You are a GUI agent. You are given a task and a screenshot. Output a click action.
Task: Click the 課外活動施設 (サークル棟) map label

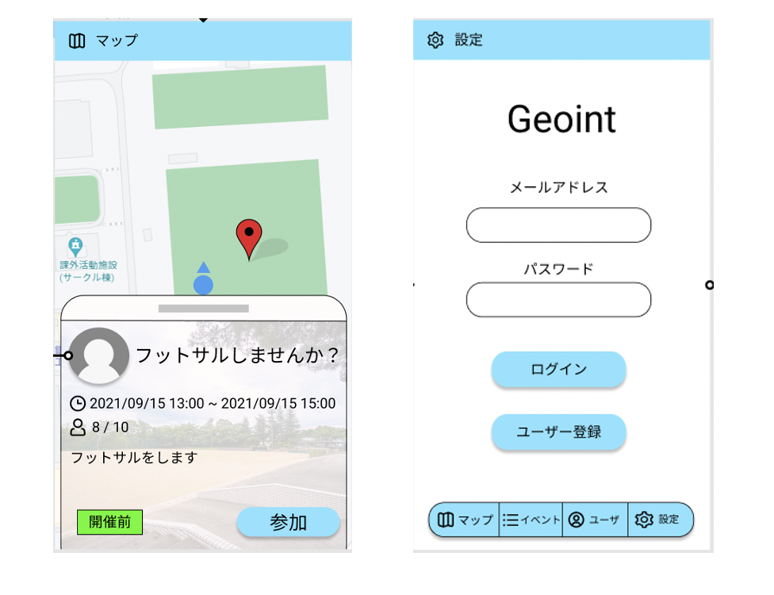(88, 271)
